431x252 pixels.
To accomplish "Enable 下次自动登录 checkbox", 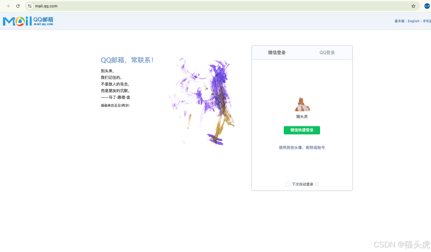I will 288,184.
